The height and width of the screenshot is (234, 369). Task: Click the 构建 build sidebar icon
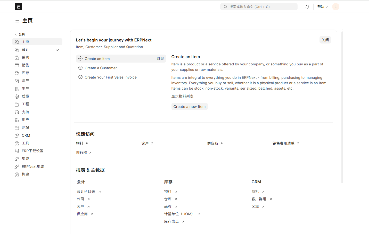[x=17, y=175]
